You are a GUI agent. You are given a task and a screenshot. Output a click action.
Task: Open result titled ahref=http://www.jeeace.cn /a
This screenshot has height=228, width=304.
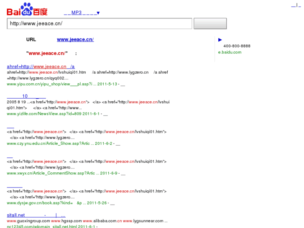(x=41, y=67)
